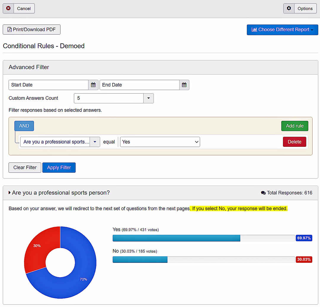320x307 pixels.
Task: Click Print/Download PDF button
Action: pos(32,30)
